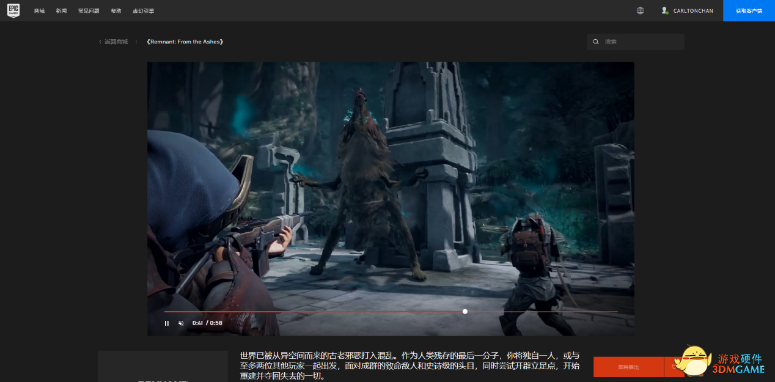Image resolution: width=775 pixels, height=382 pixels.
Task: Unmute the trailer video sound
Action: [x=181, y=323]
